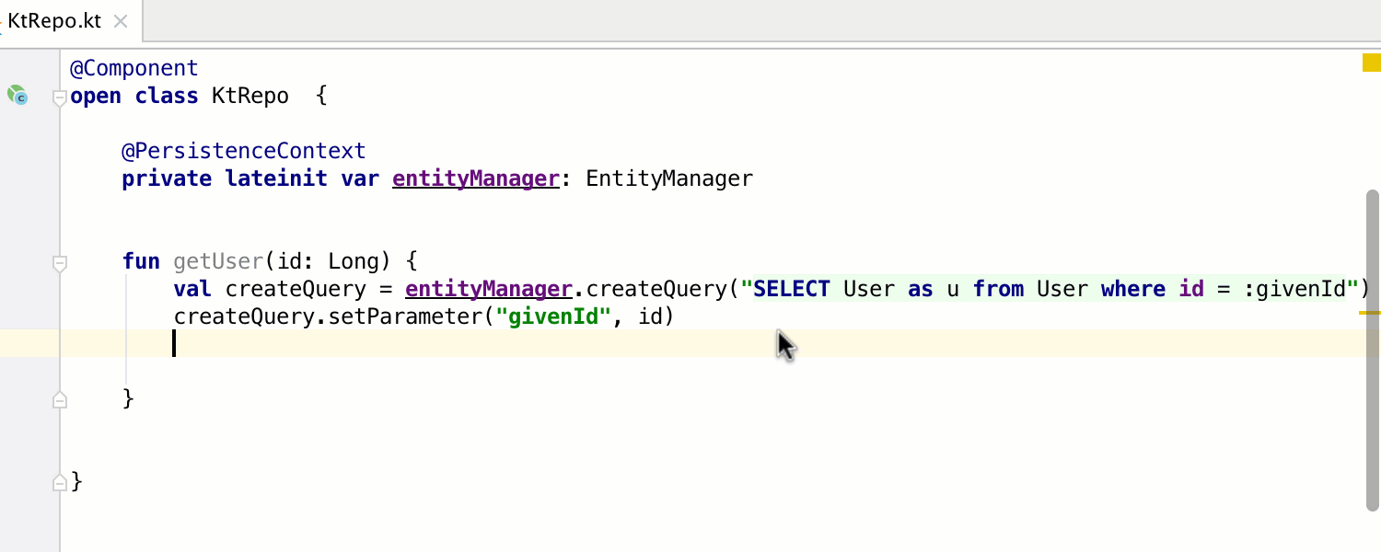Image resolution: width=1381 pixels, height=552 pixels.
Task: Click the Spring component gutter icon beside KtRepo class
Action: (18, 96)
